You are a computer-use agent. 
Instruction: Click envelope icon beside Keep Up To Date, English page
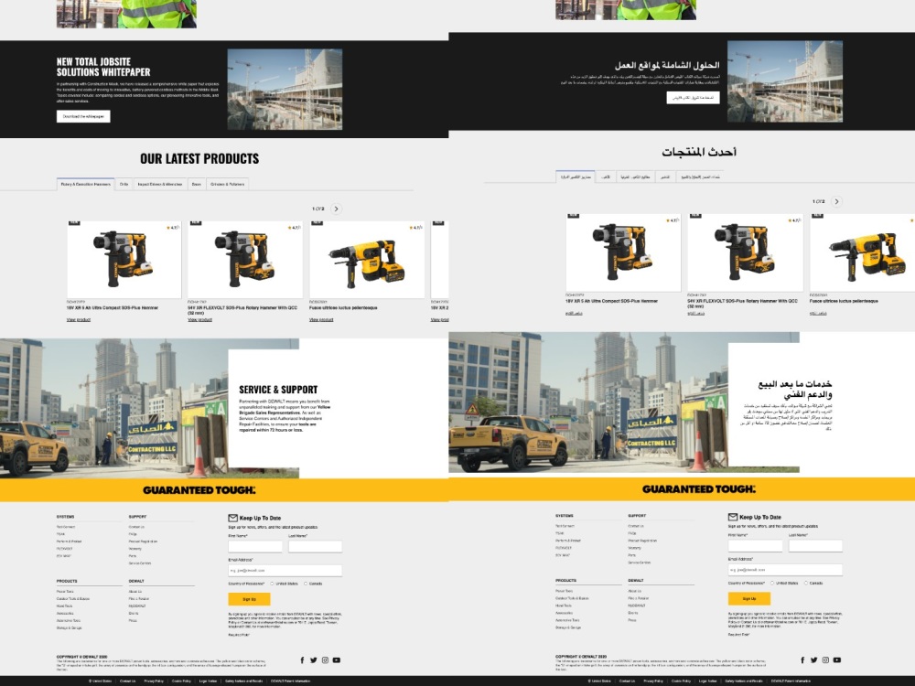[232, 518]
